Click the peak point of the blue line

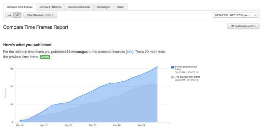click(157, 66)
